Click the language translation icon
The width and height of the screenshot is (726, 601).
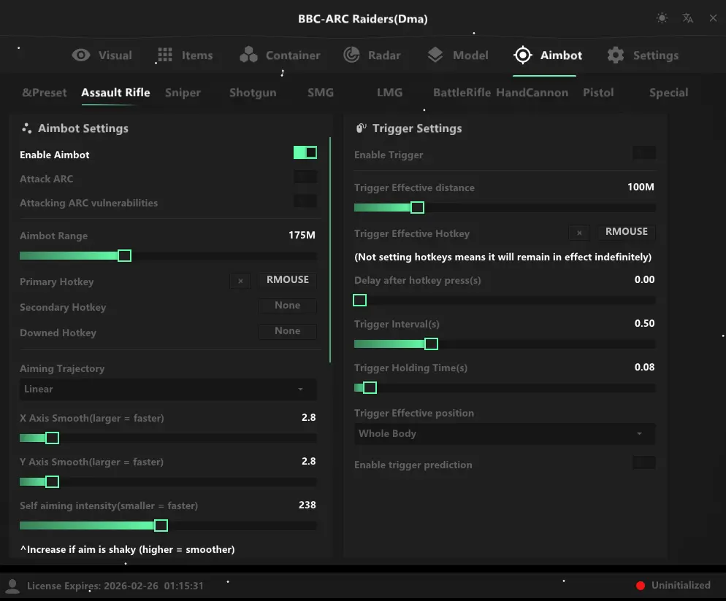687,18
